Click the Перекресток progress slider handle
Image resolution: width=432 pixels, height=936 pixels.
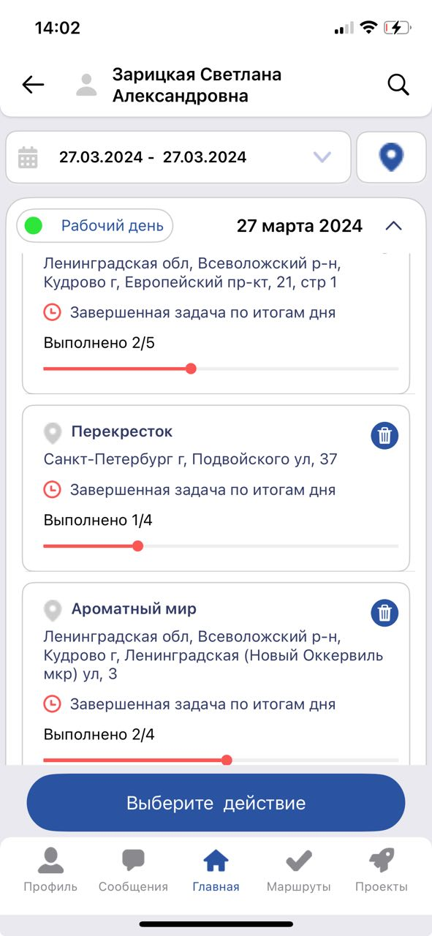(137, 546)
